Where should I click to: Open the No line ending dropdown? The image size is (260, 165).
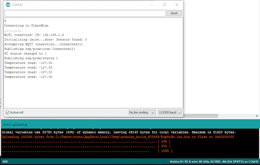pyautogui.click(x=142, y=112)
